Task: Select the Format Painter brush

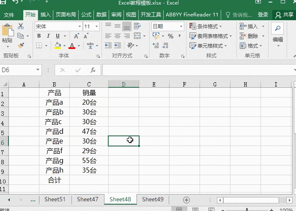Action: (x=21, y=45)
